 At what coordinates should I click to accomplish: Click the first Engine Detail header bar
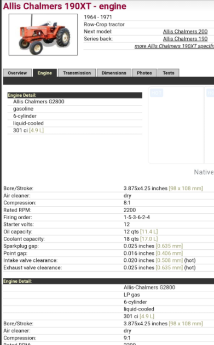74,95
